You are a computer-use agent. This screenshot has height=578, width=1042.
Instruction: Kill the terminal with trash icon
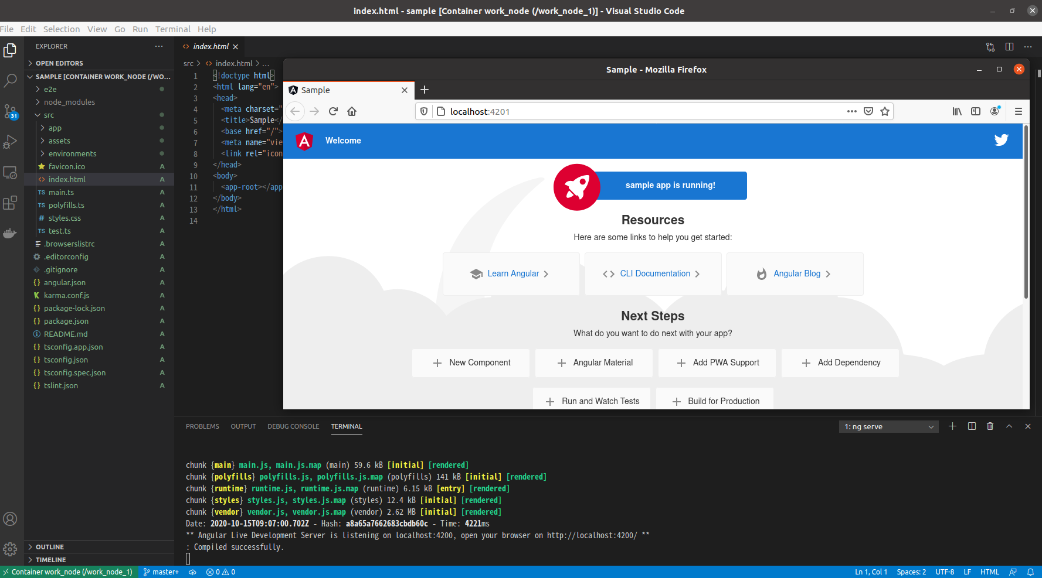click(x=990, y=426)
